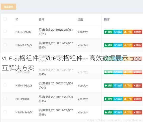143x122 pixels.
Task: Click the ID text H1-_D1rX5M
Action: [24, 32]
